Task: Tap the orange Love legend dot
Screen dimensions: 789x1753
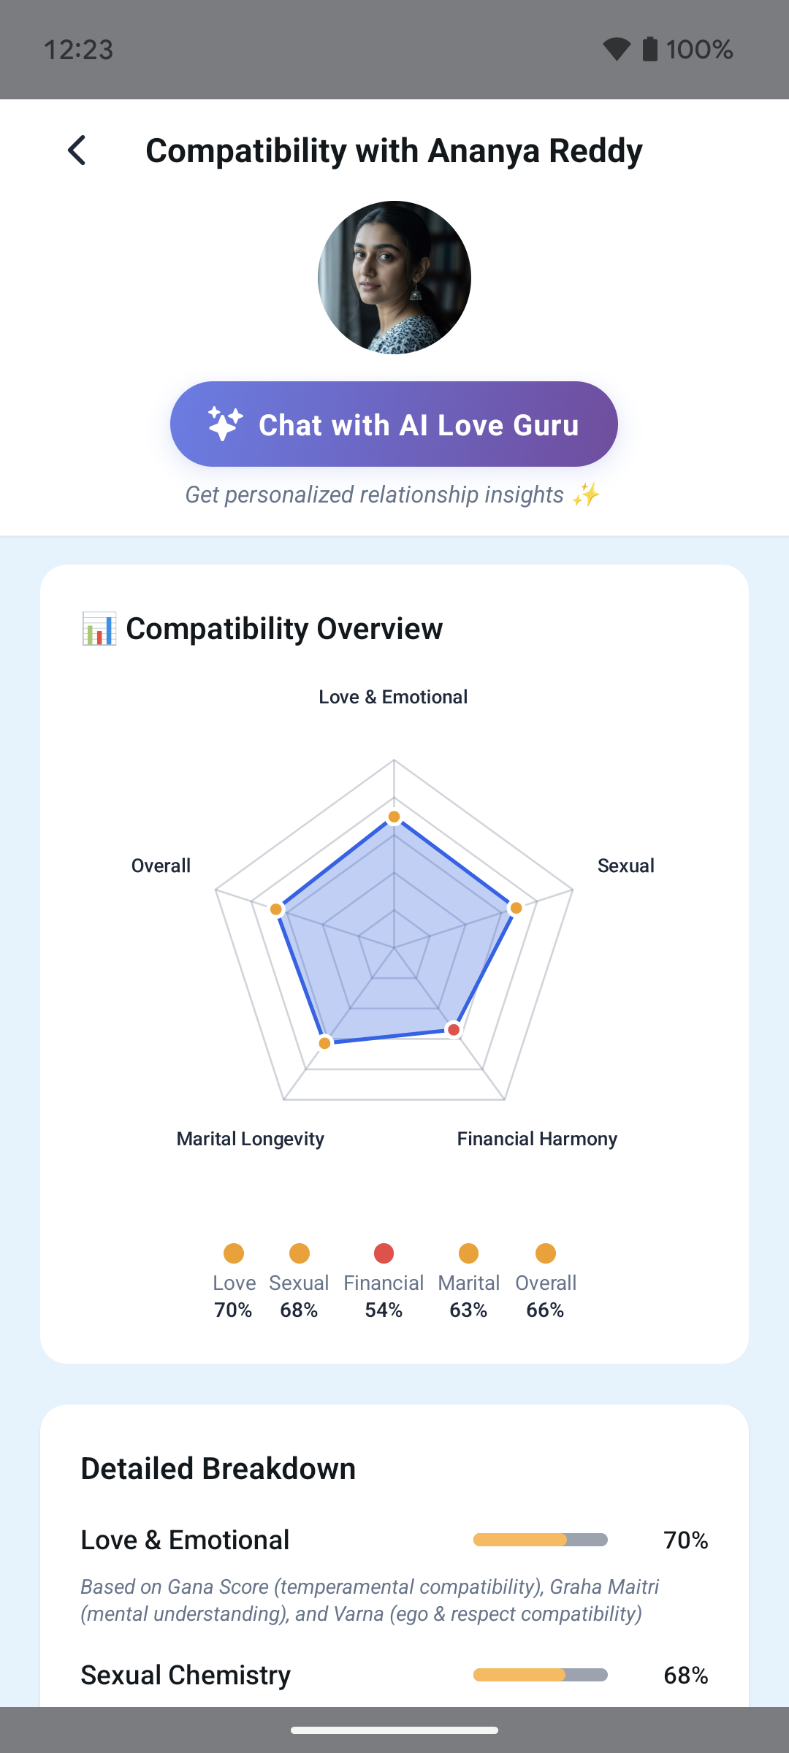Action: tap(234, 1253)
